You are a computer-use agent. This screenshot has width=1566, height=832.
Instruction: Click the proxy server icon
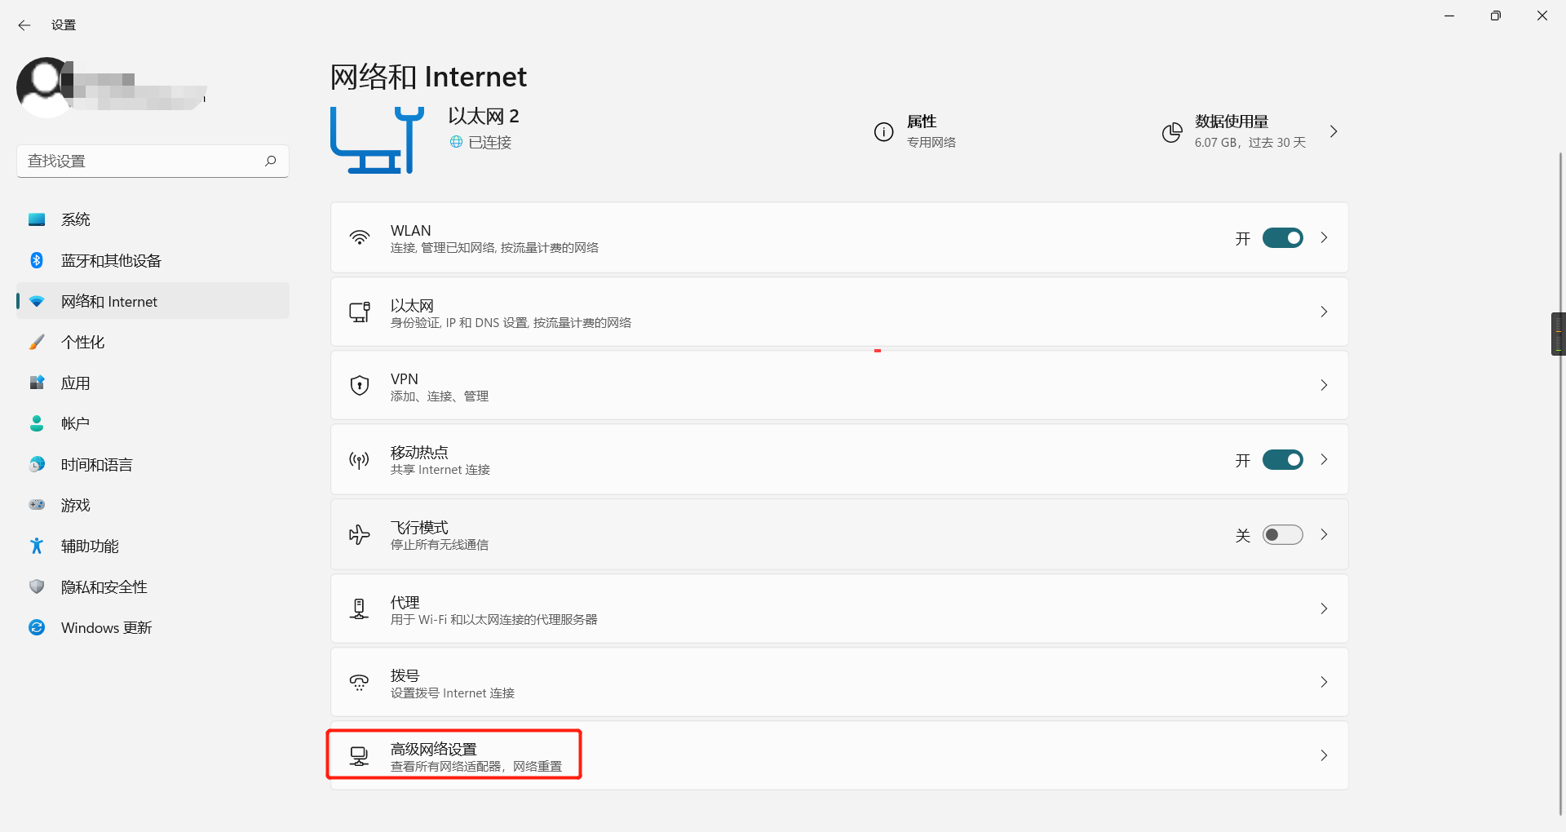360,609
